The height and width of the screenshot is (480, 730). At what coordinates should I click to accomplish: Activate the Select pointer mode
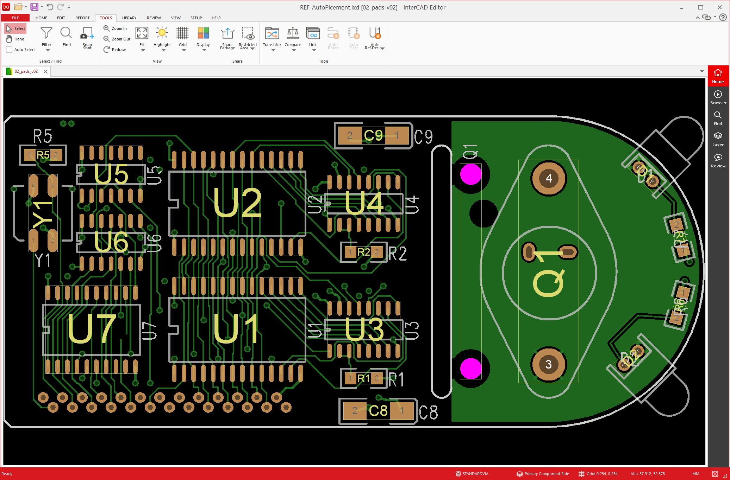tap(15, 28)
